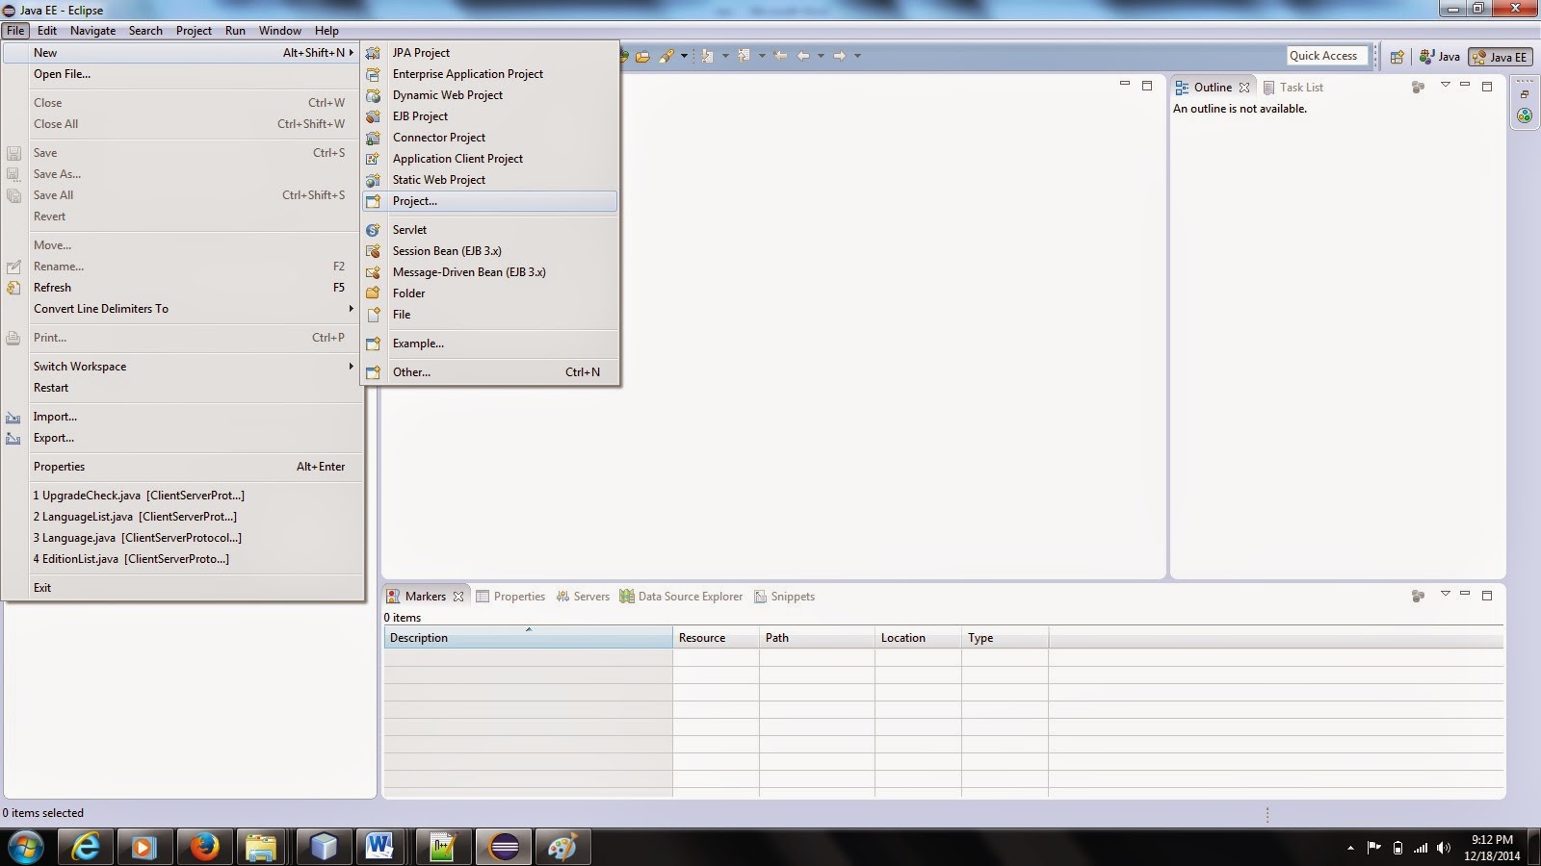Open Firefox from the taskbar

click(x=204, y=847)
